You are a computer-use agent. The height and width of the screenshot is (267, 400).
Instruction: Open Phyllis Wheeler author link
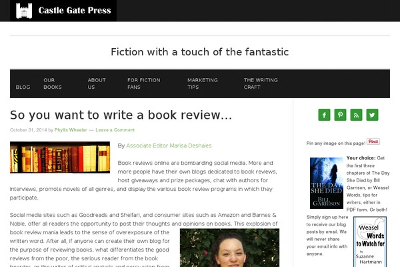[x=71, y=129]
